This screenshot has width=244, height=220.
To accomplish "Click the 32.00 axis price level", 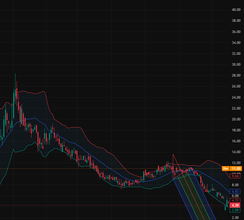I will (x=236, y=53).
